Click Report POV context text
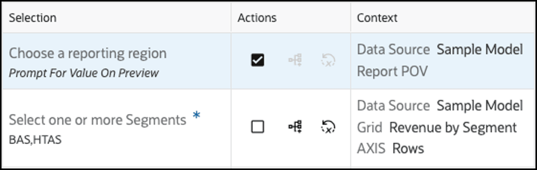 click(392, 71)
